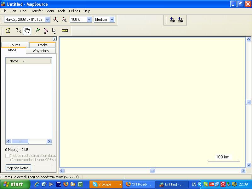The height and width of the screenshot is (189, 252).
Task: Click Receive From Device icon
Action: tap(180, 20)
